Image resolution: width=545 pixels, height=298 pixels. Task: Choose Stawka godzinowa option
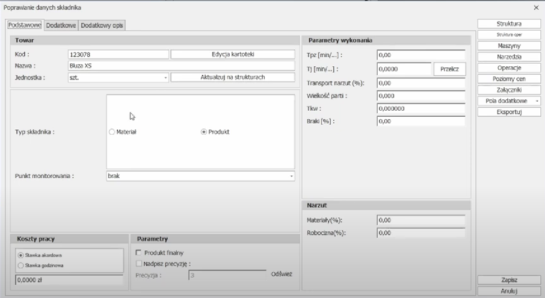tap(21, 265)
